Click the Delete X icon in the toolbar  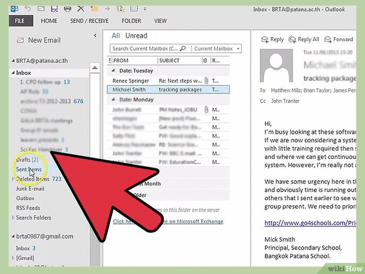(81, 9)
